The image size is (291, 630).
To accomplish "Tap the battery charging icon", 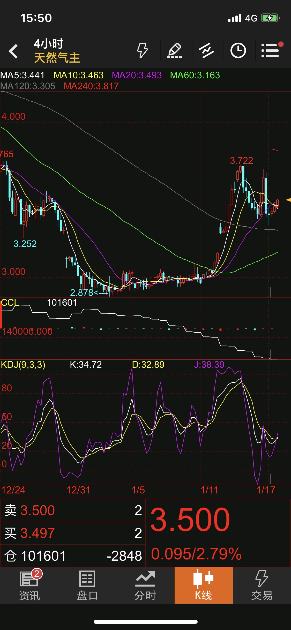I will pos(270,18).
